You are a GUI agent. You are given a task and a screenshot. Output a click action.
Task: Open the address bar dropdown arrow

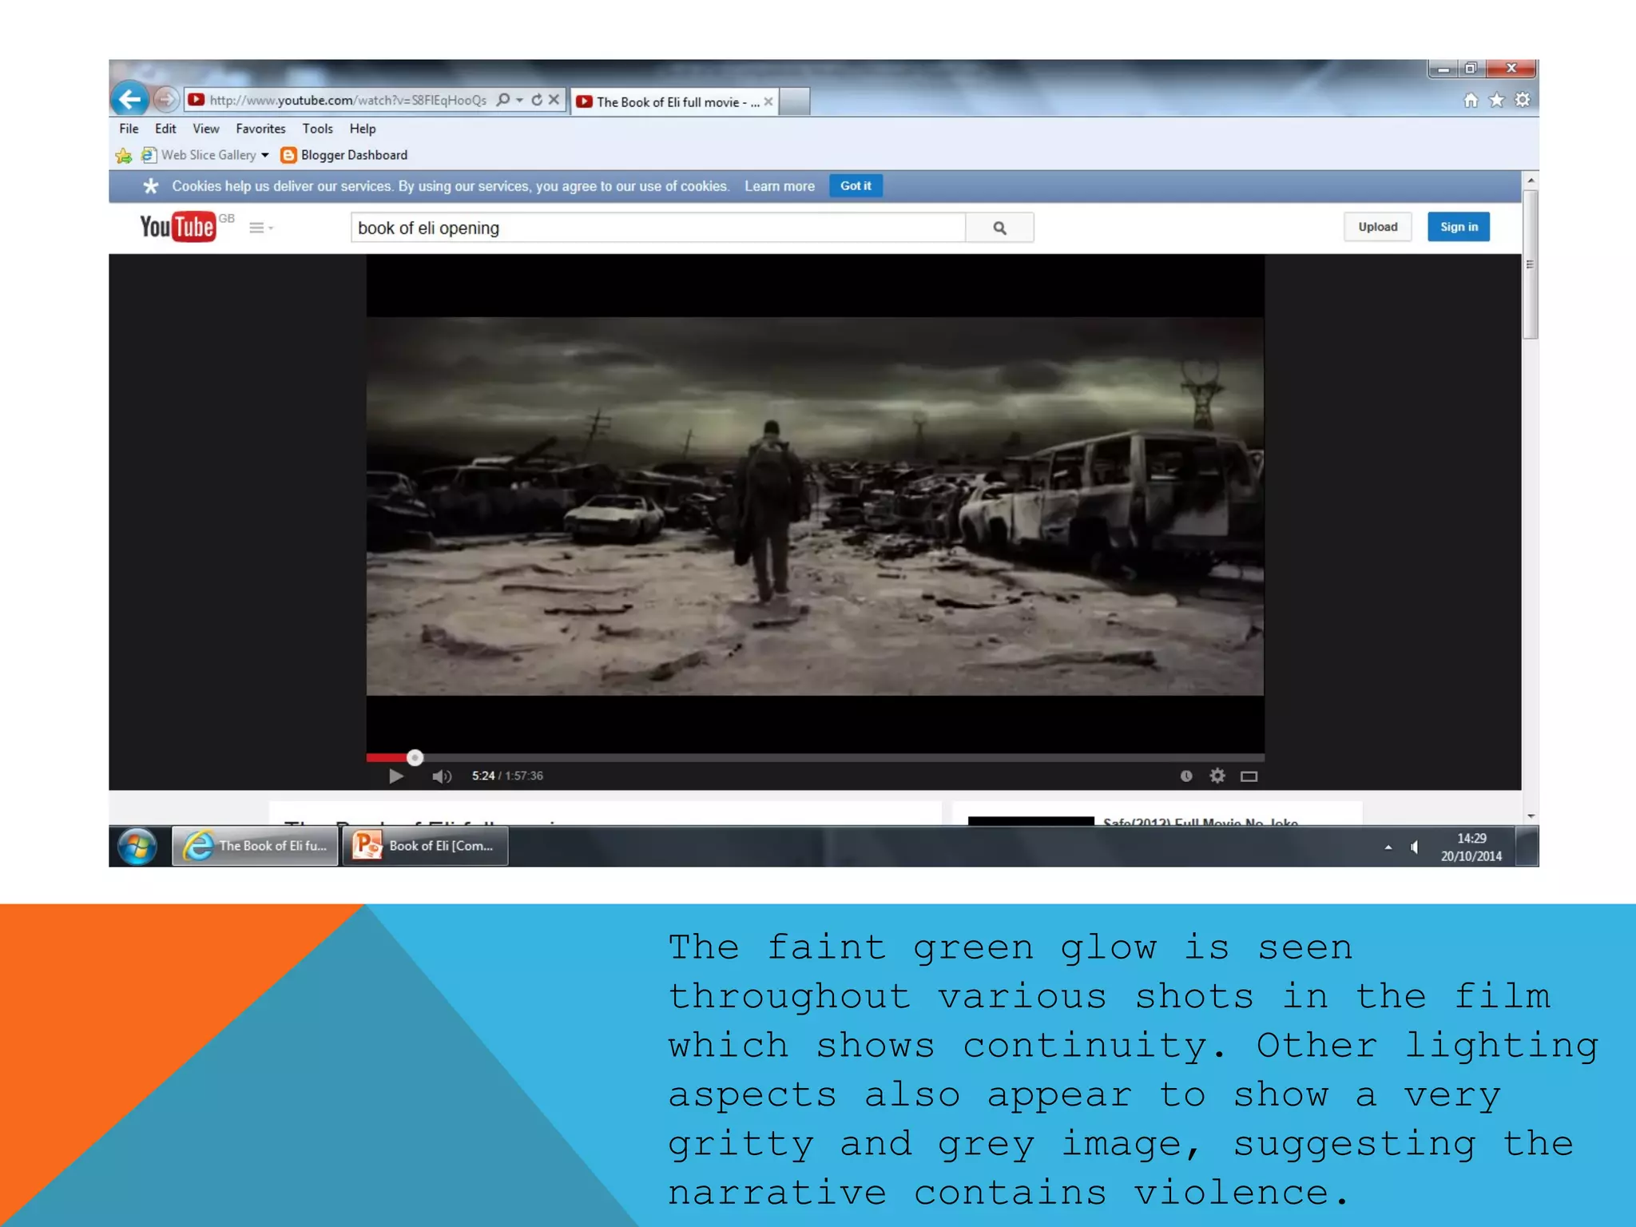point(520,100)
